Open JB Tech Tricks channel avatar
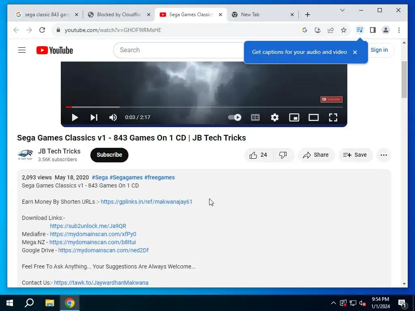 tap(25, 155)
